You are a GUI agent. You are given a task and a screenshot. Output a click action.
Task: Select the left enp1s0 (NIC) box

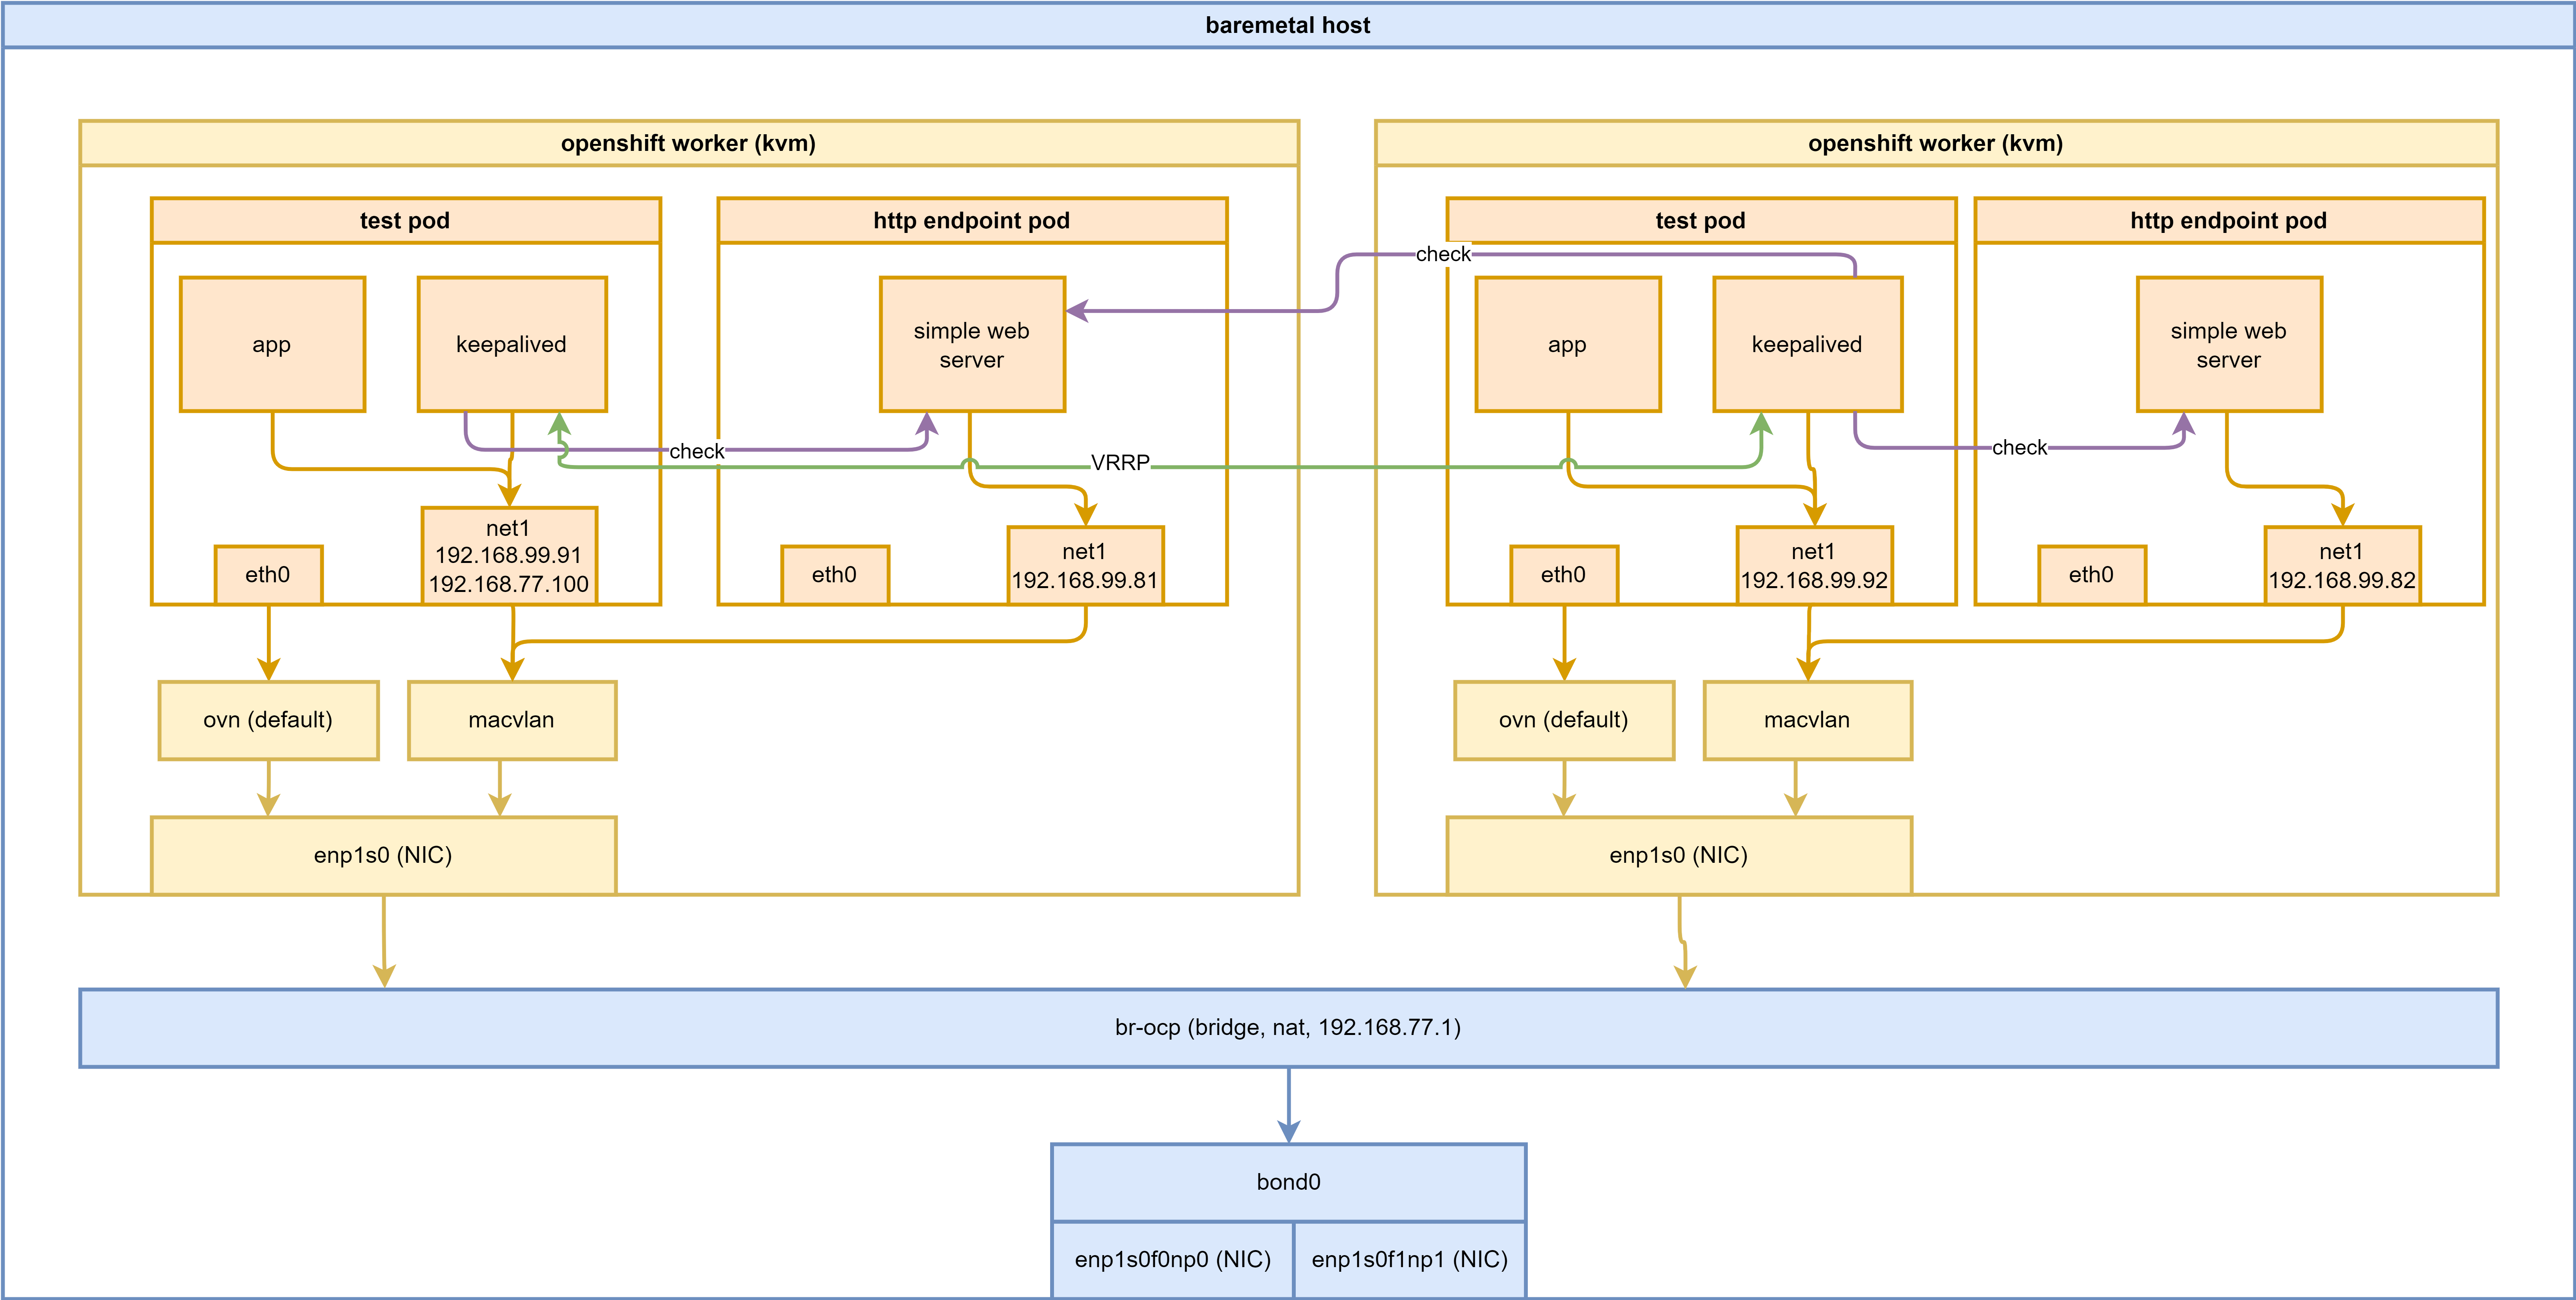pos(383,855)
